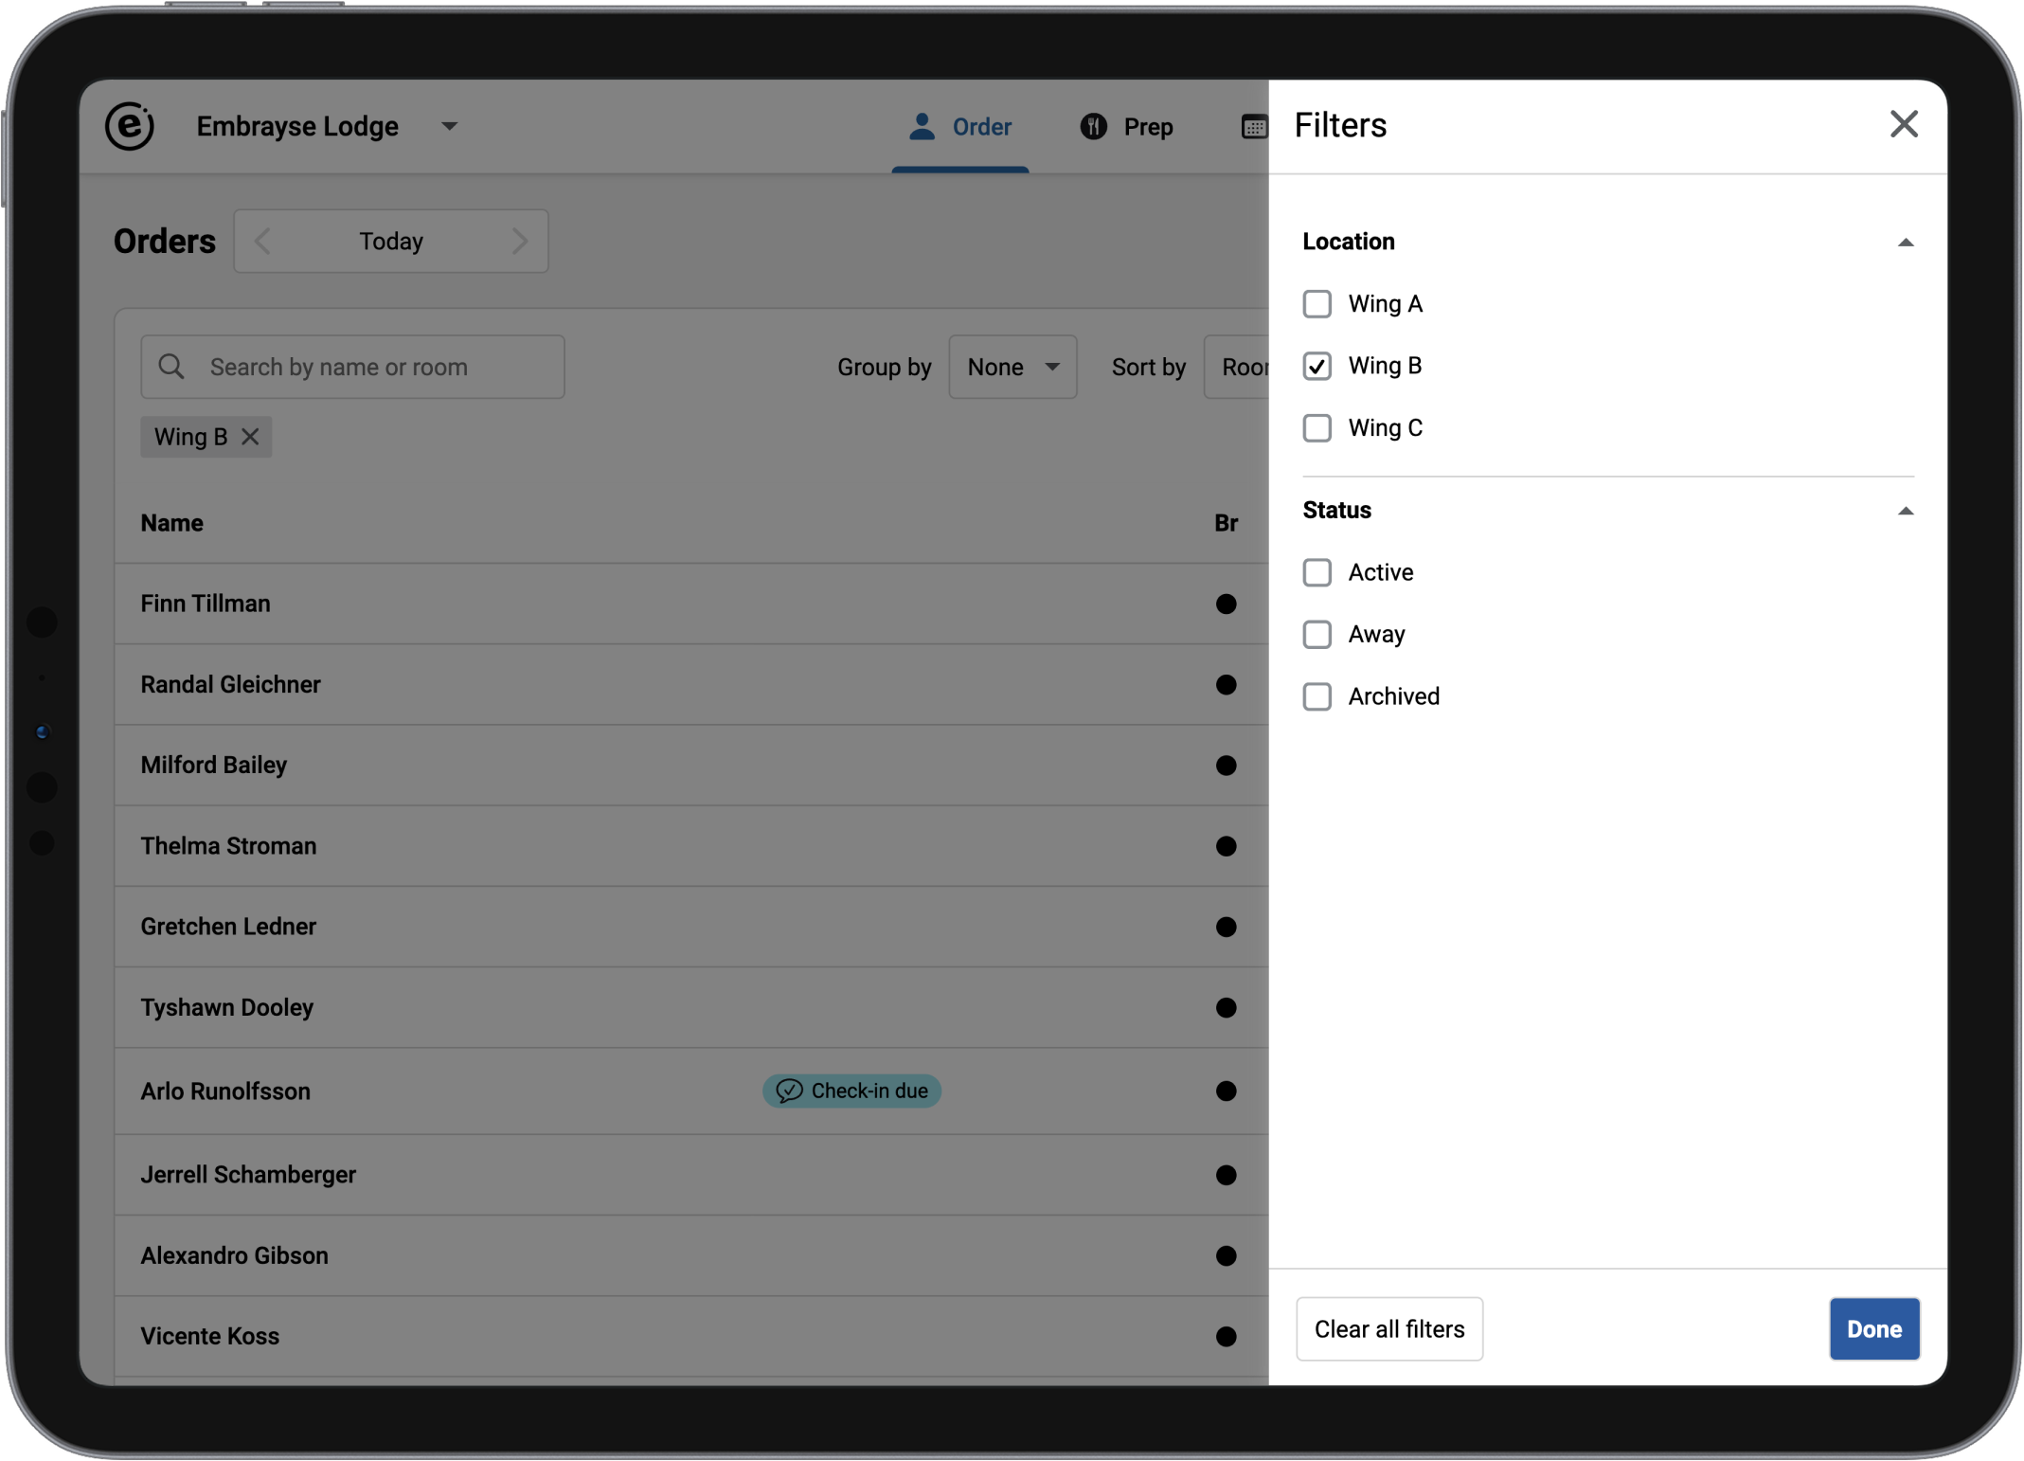
Task: Click the Embrayse logo icon
Action: point(130,126)
